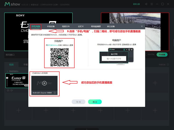Mute audio with the speaker icon under Exmor R
Image resolution: width=174 pixels, height=130 pixels.
click(8, 90)
